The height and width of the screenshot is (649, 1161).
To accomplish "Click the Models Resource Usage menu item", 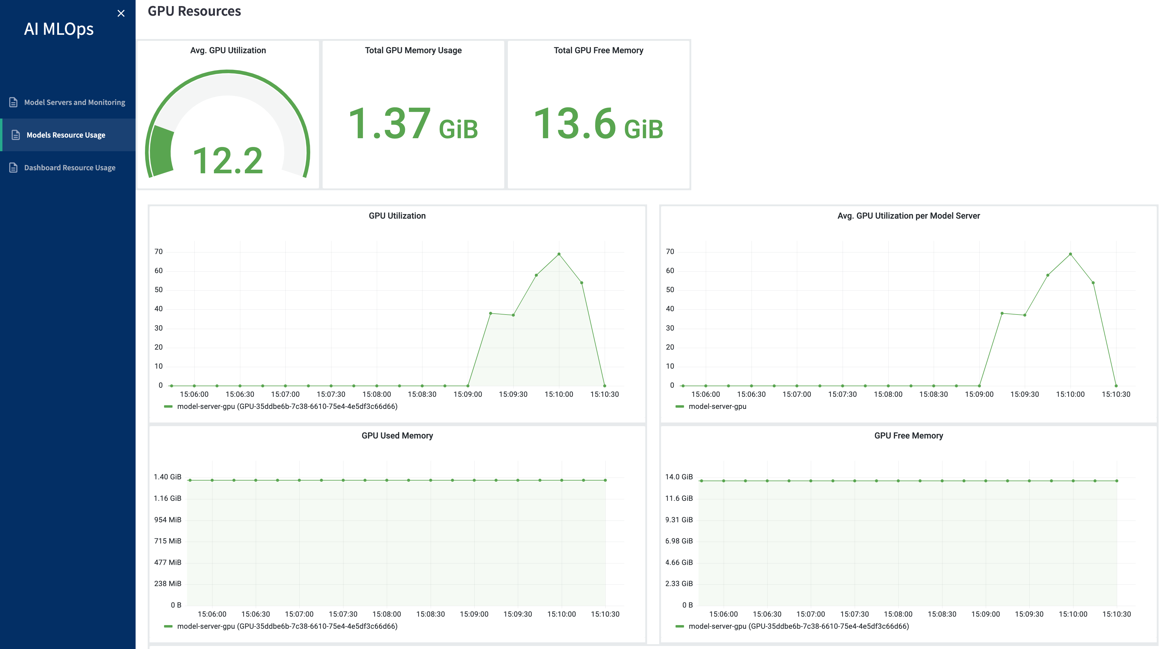I will 67,135.
